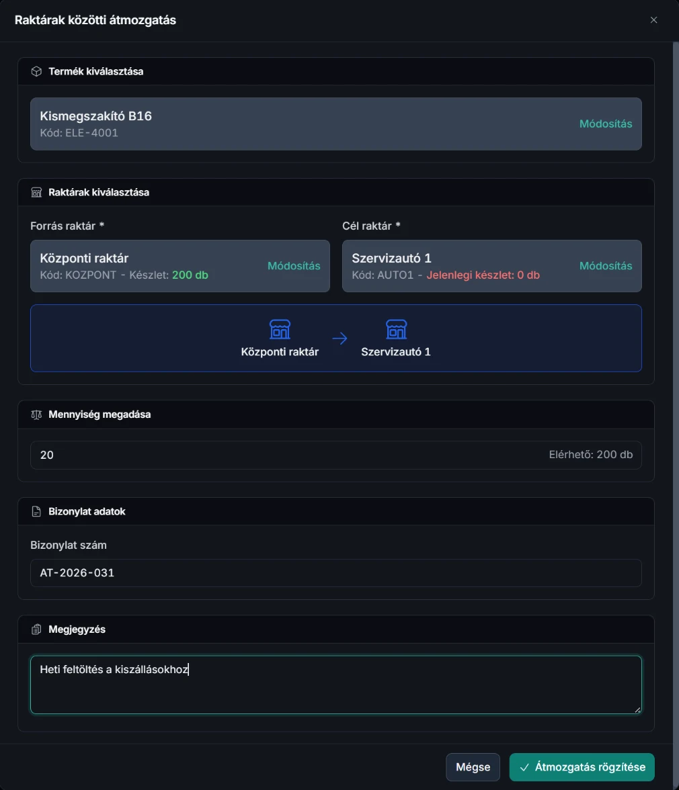Click the Bizonylat szám field AT-2026-031

[x=335, y=573]
